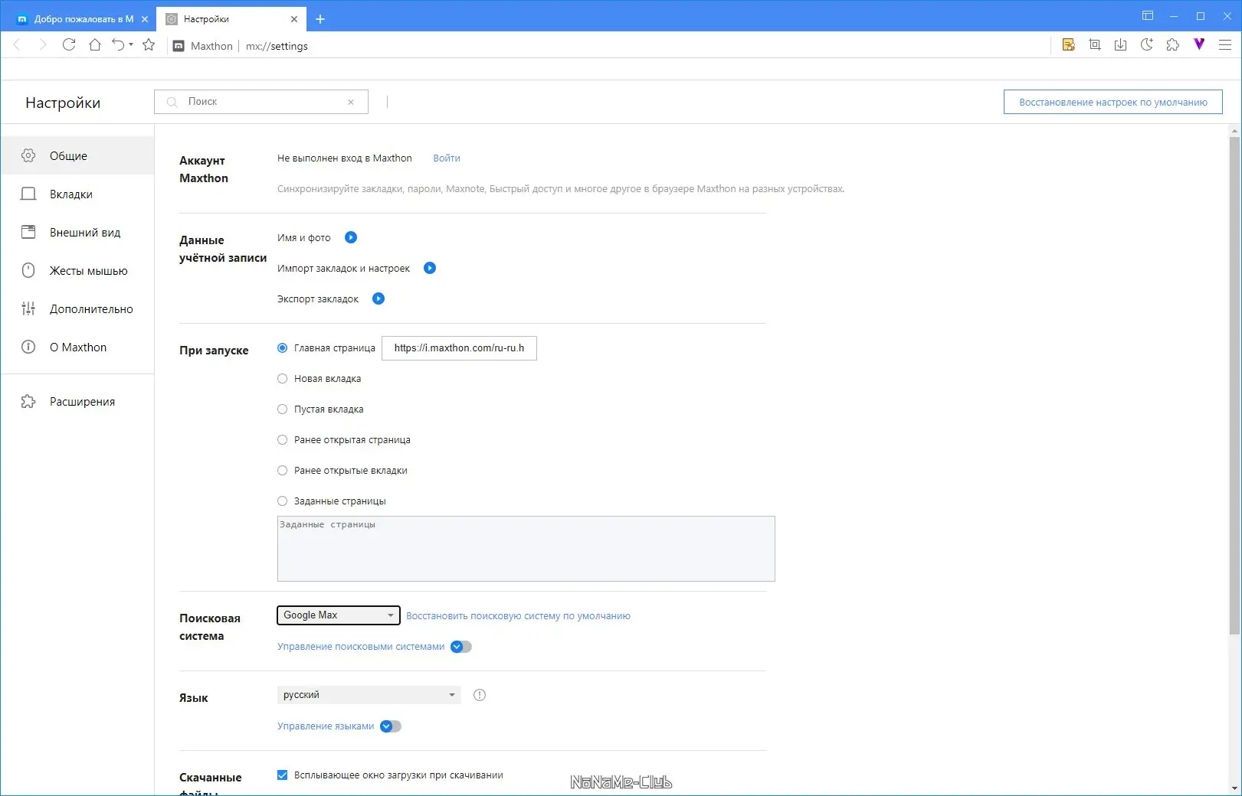Open the dropdown arrow beside undo button
The height and width of the screenshot is (796, 1242).
coord(131,45)
